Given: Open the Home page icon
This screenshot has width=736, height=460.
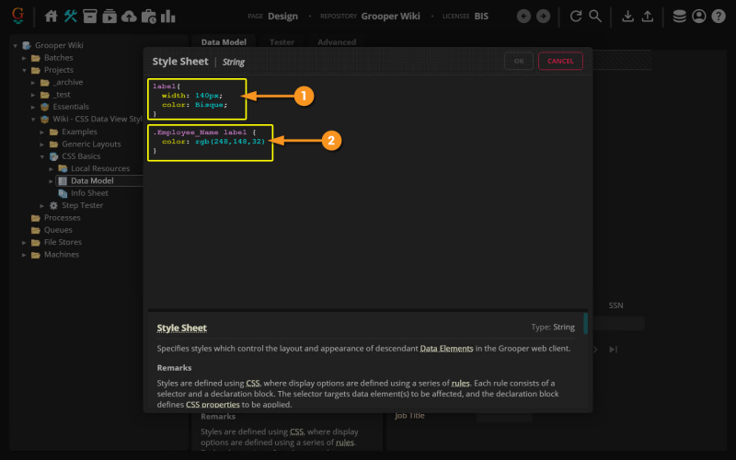Looking at the screenshot, I should (x=52, y=17).
